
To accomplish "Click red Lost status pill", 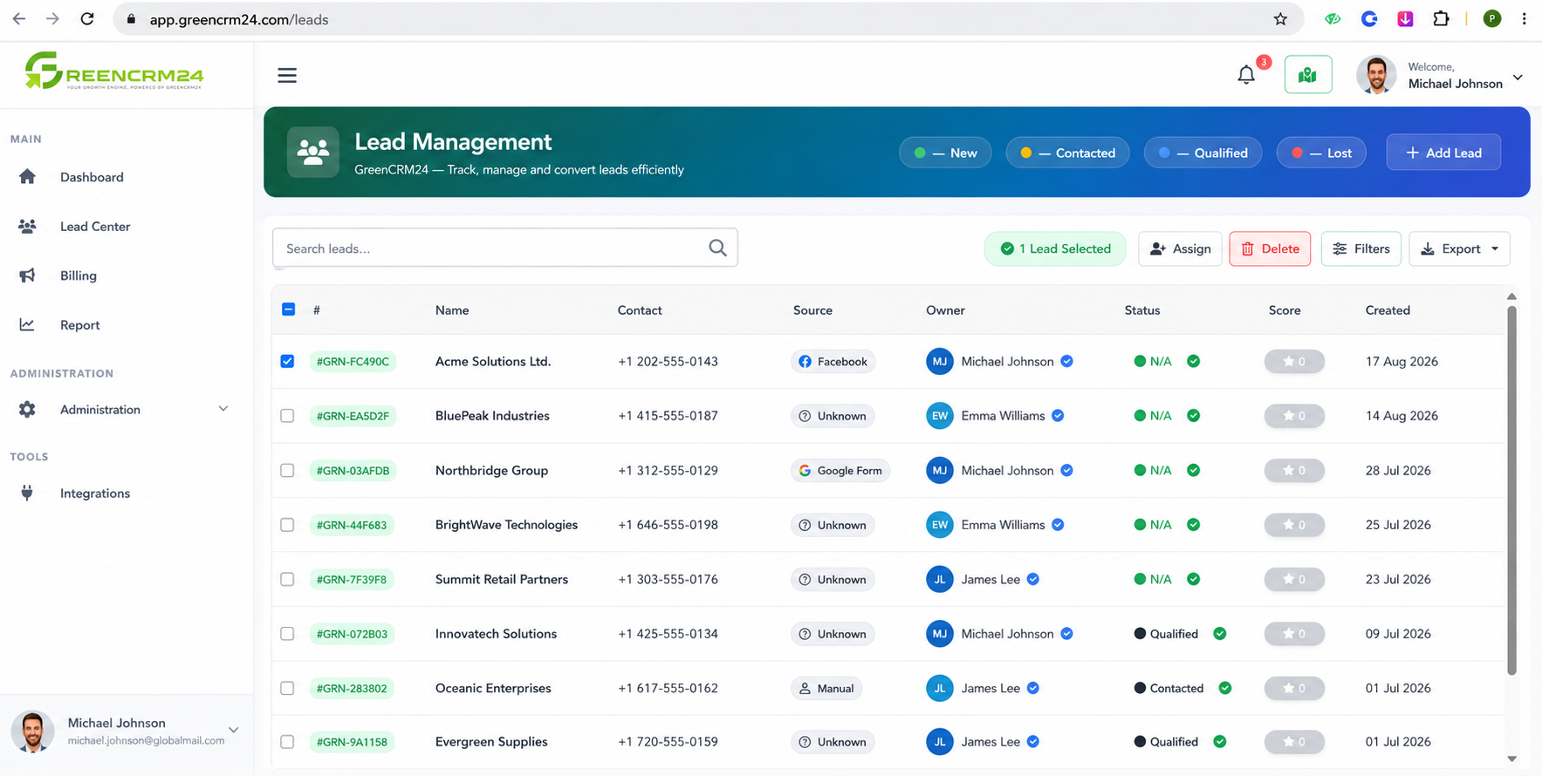I will click(x=1321, y=153).
